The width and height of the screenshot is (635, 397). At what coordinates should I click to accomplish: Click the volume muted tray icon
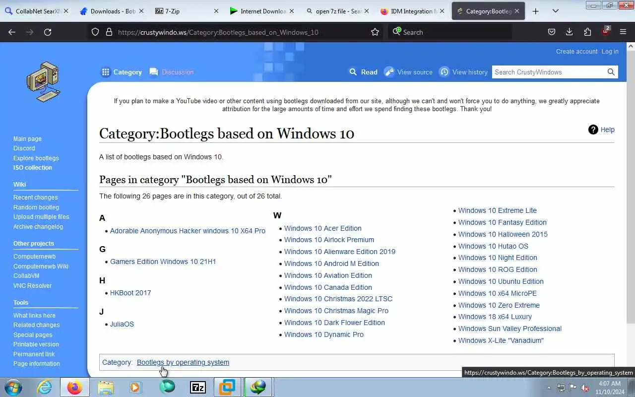pyautogui.click(x=585, y=388)
